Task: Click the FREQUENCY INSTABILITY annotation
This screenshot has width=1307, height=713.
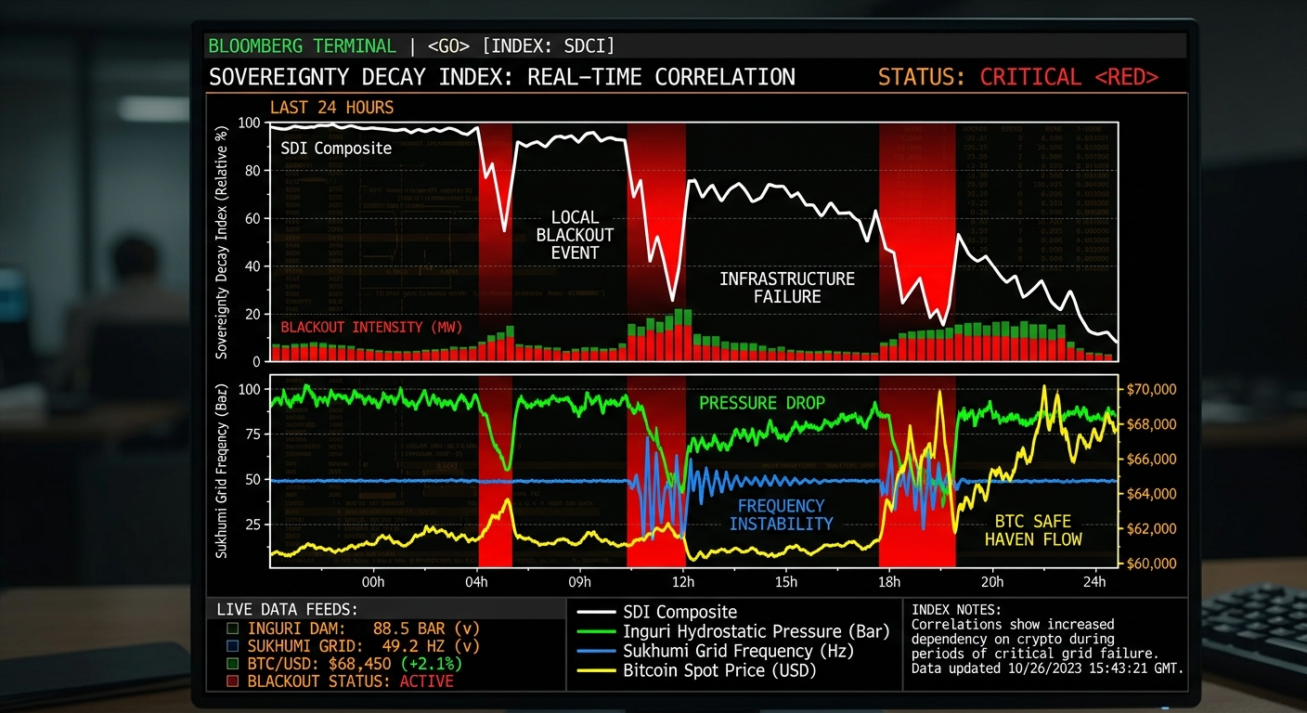Action: pos(781,514)
